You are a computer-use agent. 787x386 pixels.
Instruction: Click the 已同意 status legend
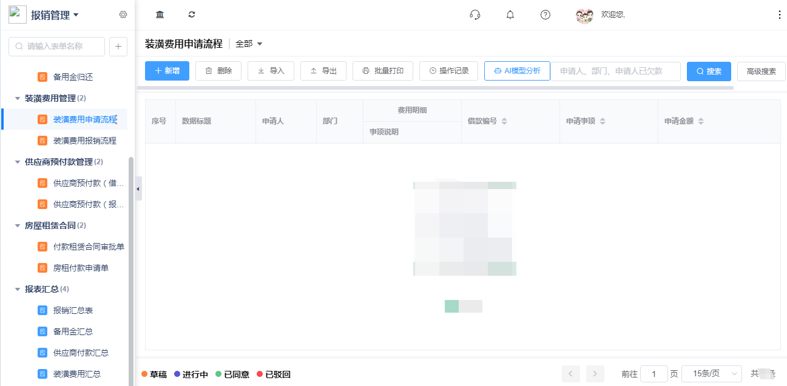pyautogui.click(x=232, y=374)
